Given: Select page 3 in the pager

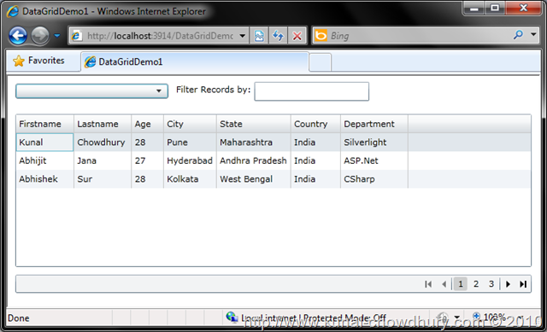Looking at the screenshot, I should [491, 284].
